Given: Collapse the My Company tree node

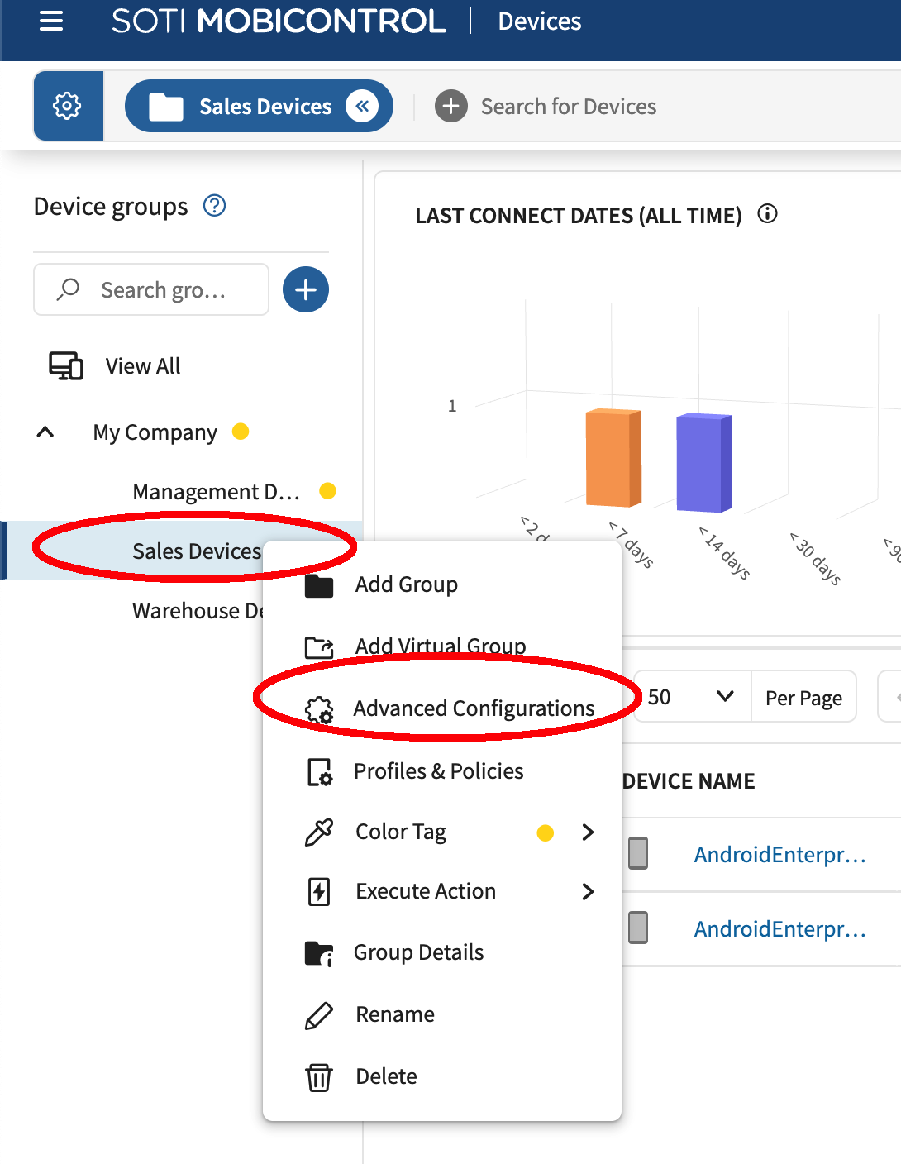Looking at the screenshot, I should 45,432.
